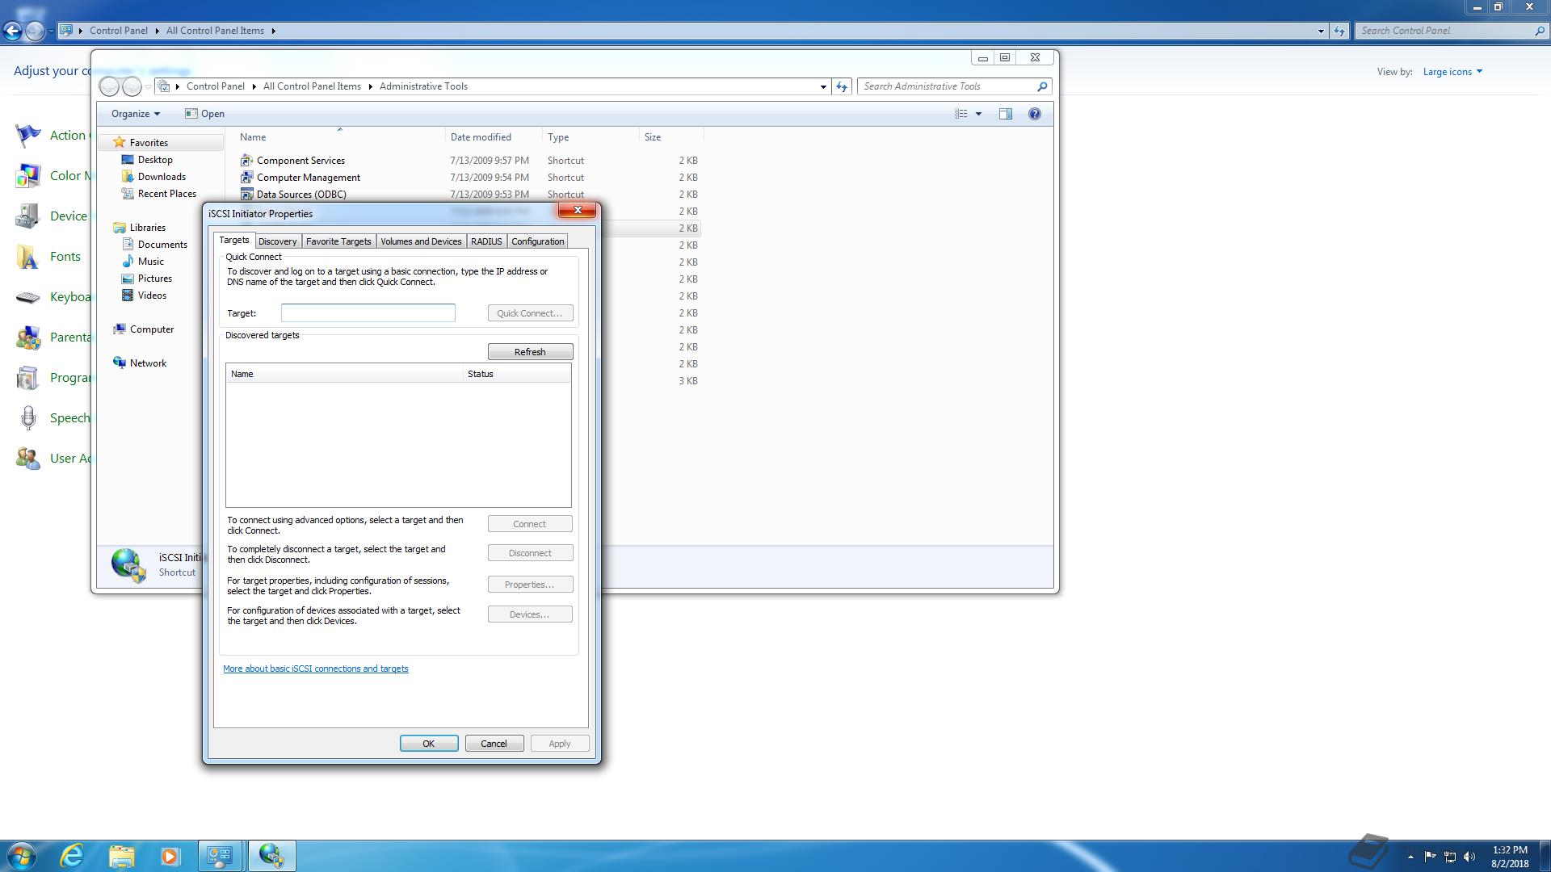1551x872 pixels.
Task: Open View by Large icons dropdown
Action: 1452,72
